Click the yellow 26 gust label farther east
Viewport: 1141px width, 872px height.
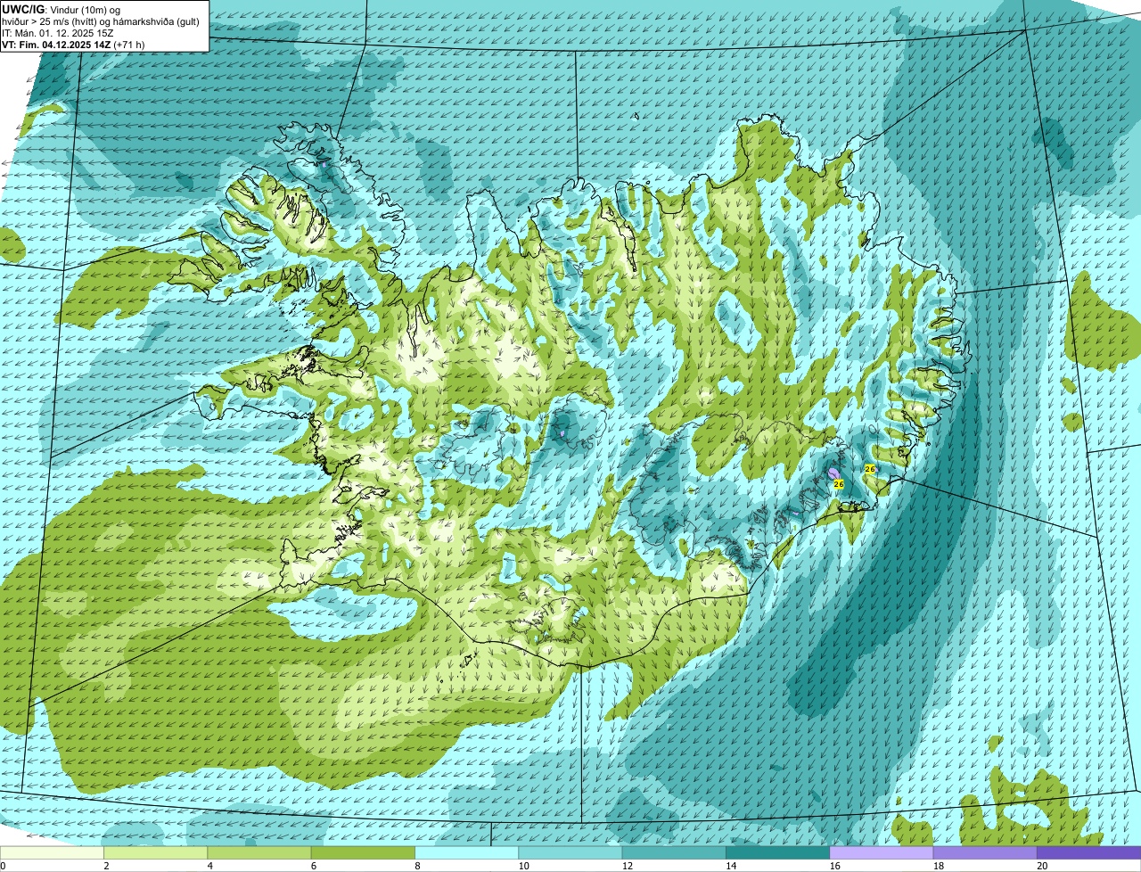[x=869, y=468]
